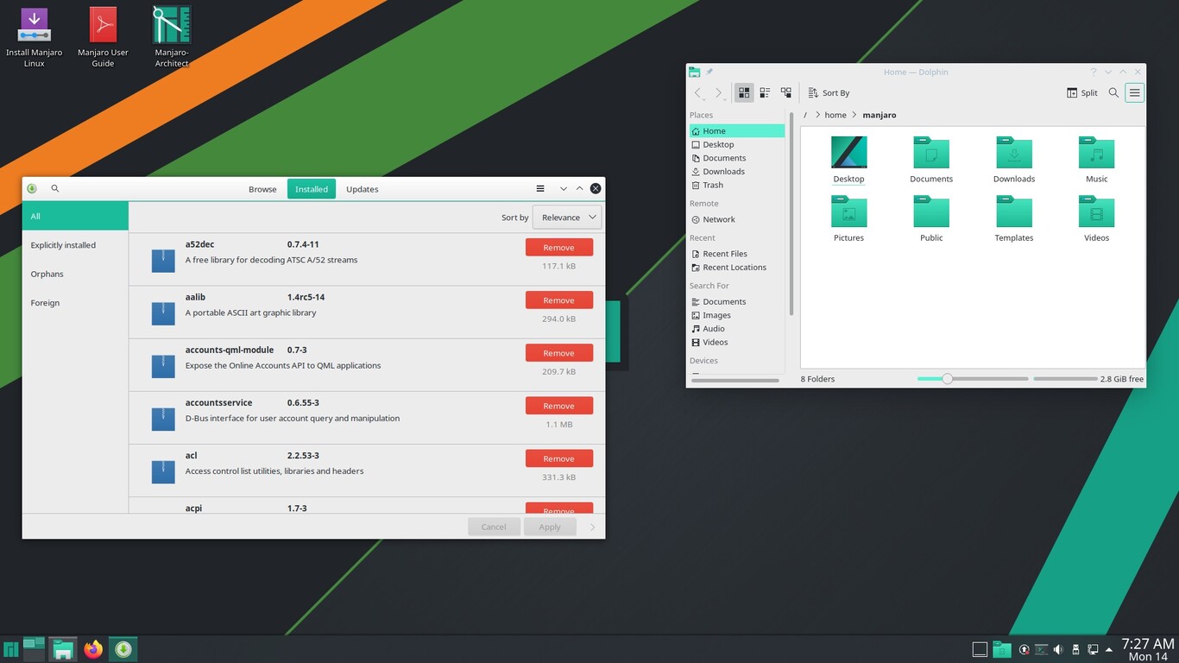
Task: Open the volume icon in the tray
Action: (1058, 648)
